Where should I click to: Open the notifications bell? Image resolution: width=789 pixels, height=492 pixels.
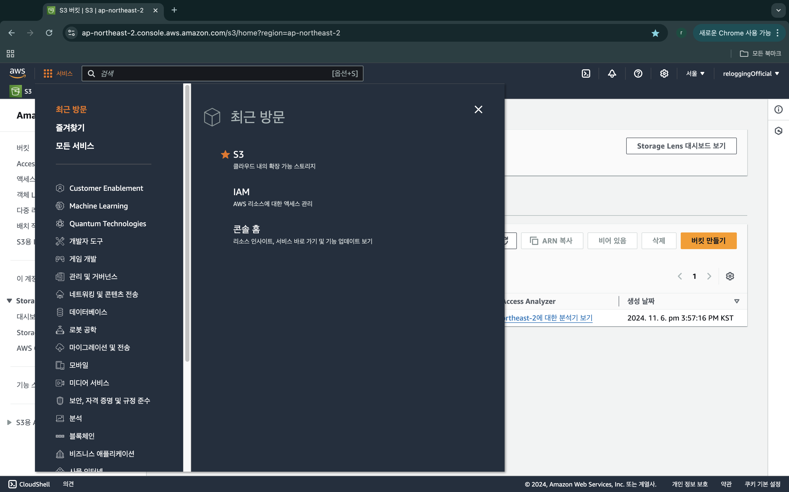click(x=612, y=73)
